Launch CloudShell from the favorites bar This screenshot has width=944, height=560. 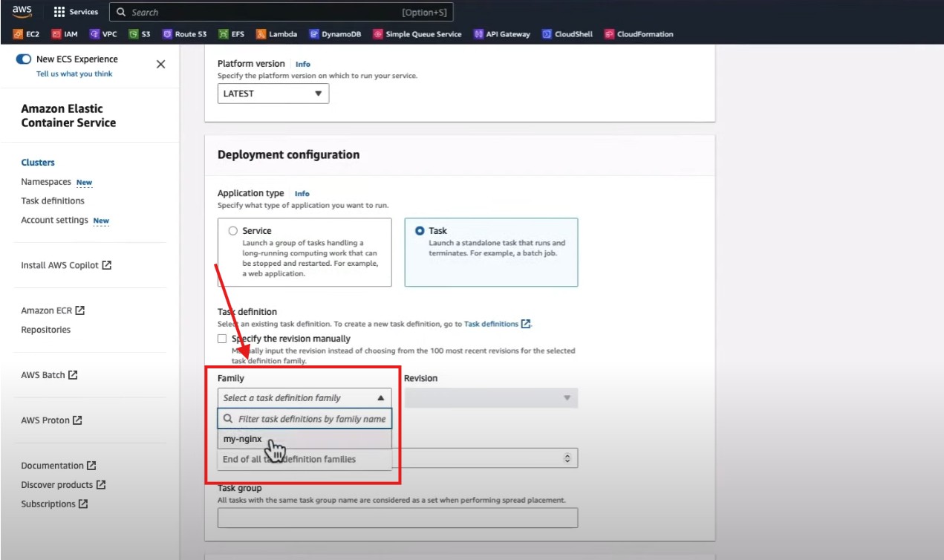[547, 34]
